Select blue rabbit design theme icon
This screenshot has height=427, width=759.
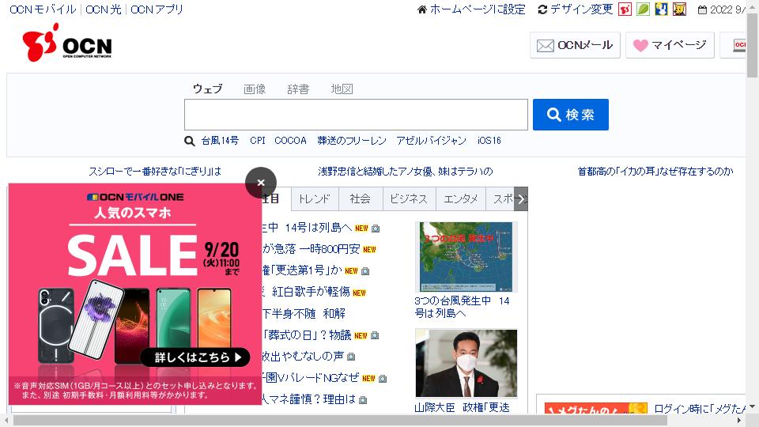[x=661, y=9]
